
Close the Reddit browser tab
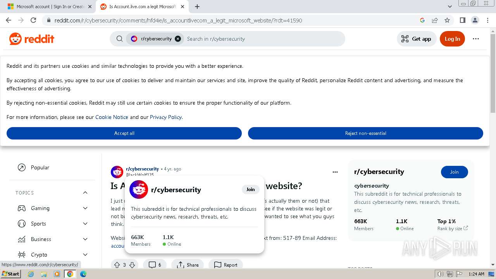(x=183, y=7)
